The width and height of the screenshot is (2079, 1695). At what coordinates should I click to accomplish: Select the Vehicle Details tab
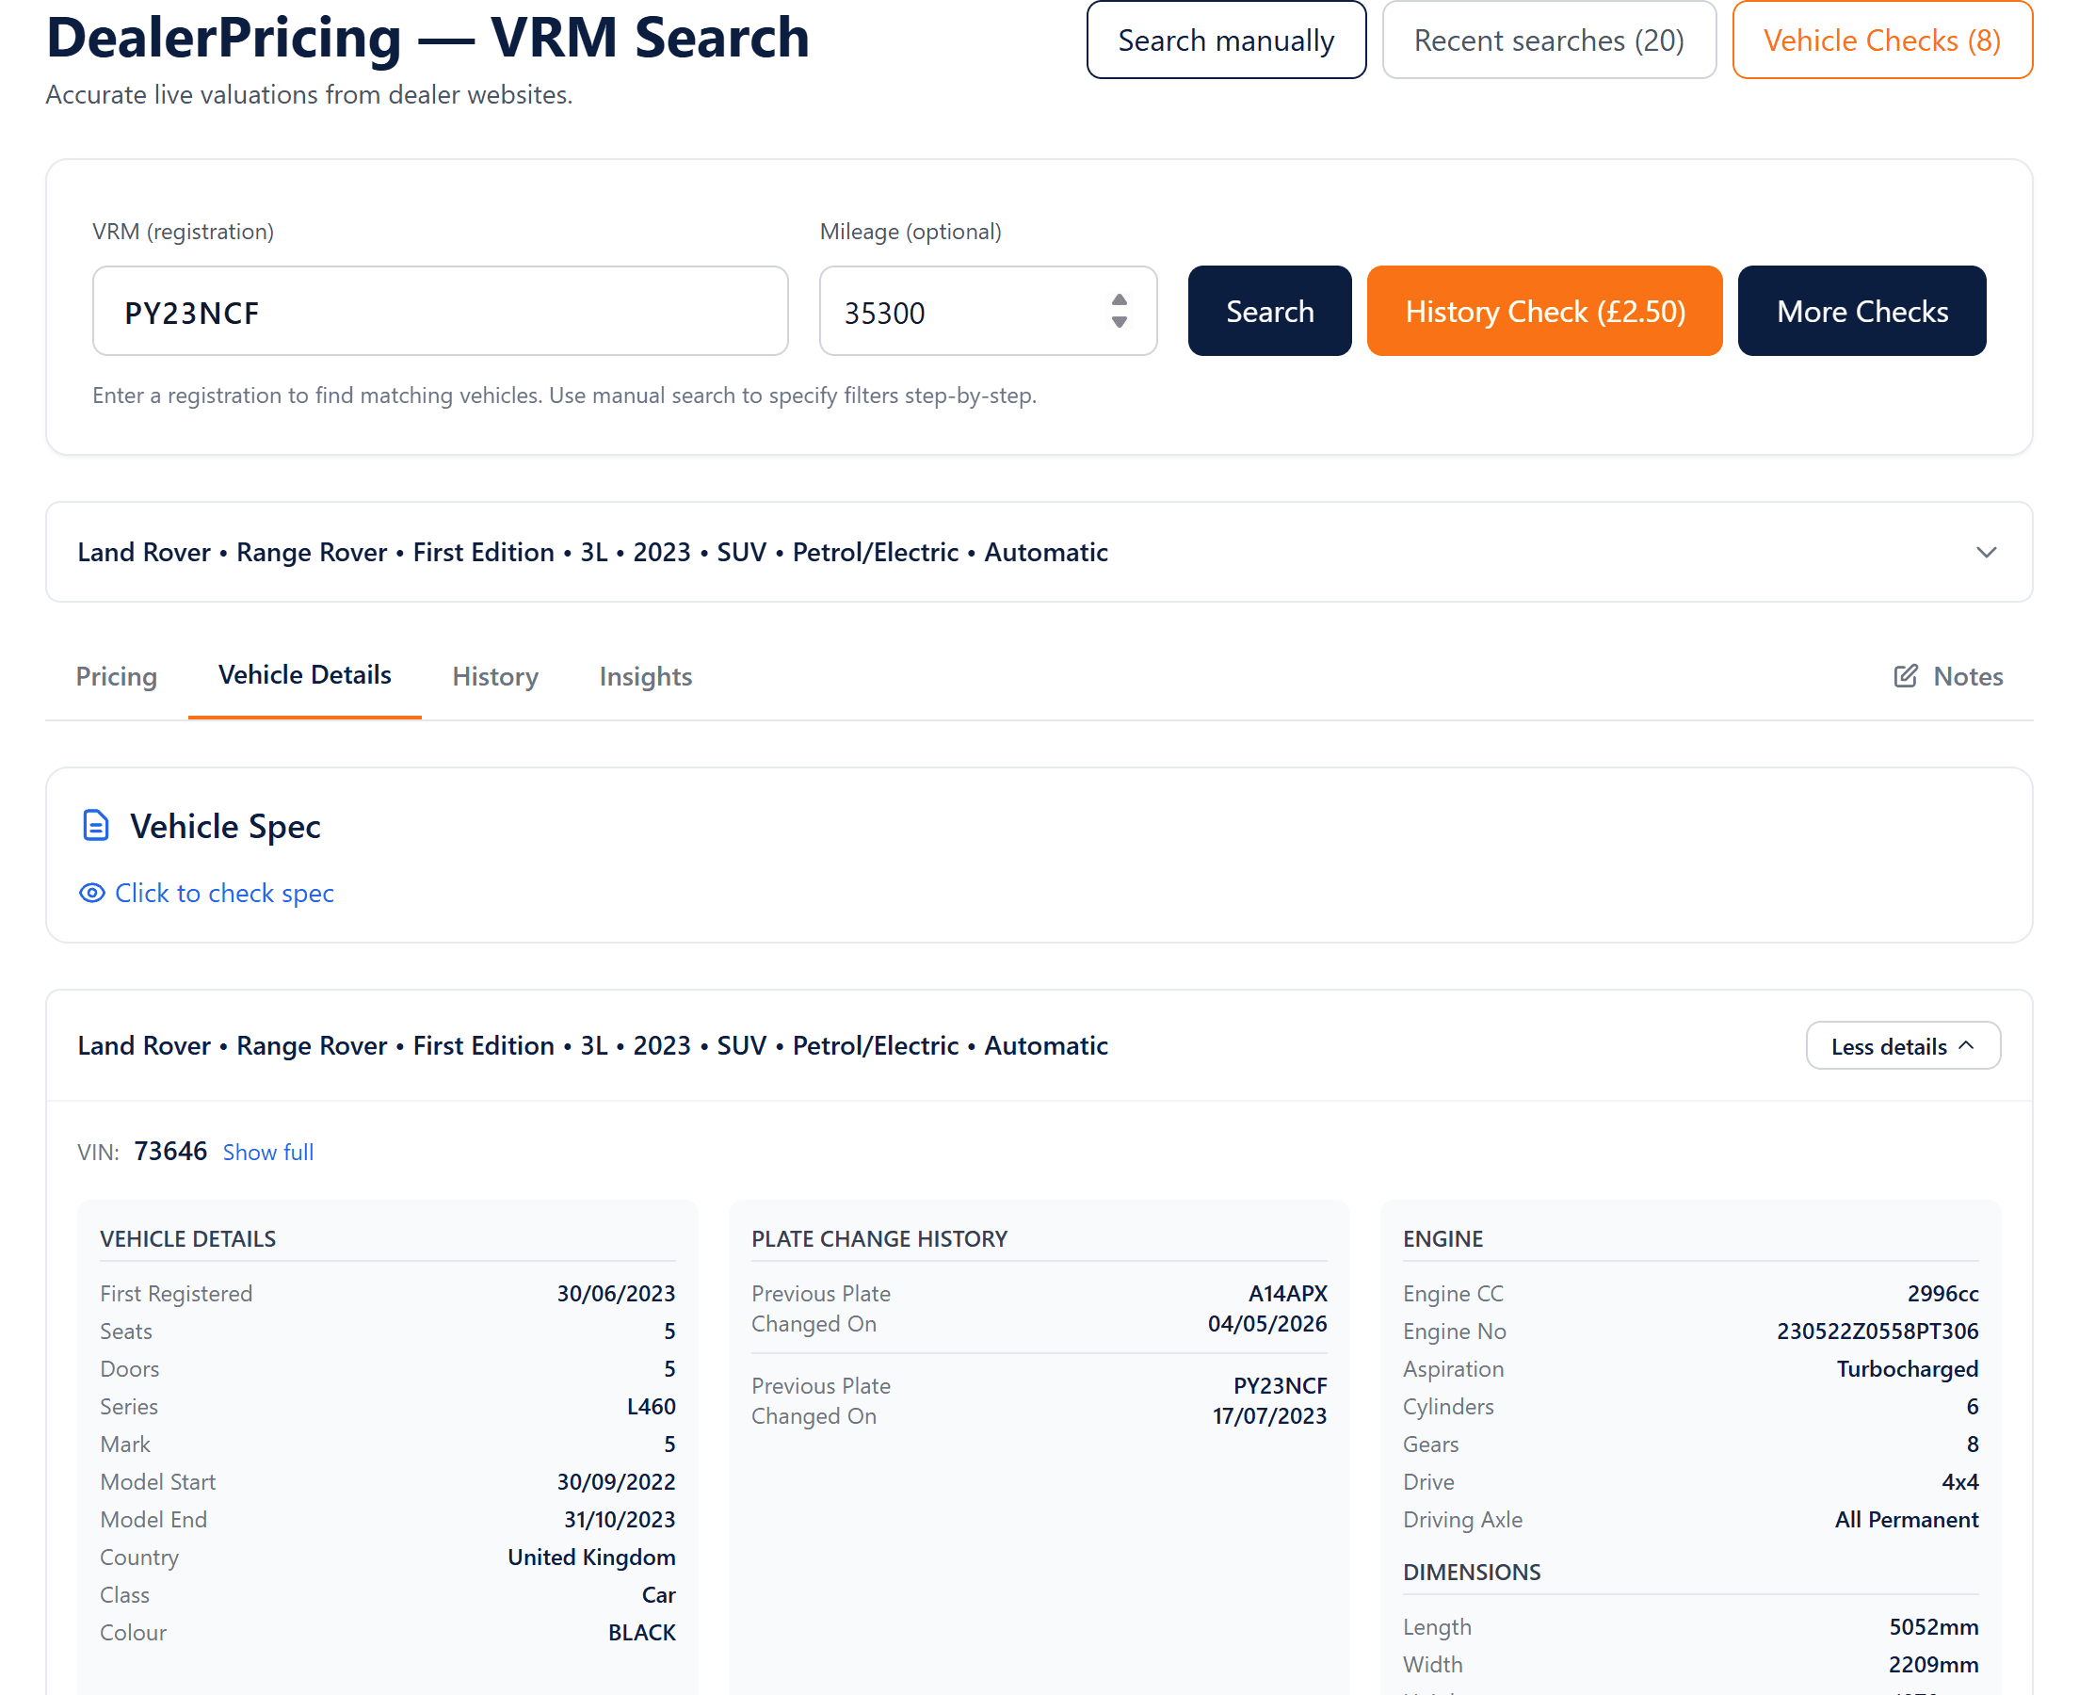[304, 674]
